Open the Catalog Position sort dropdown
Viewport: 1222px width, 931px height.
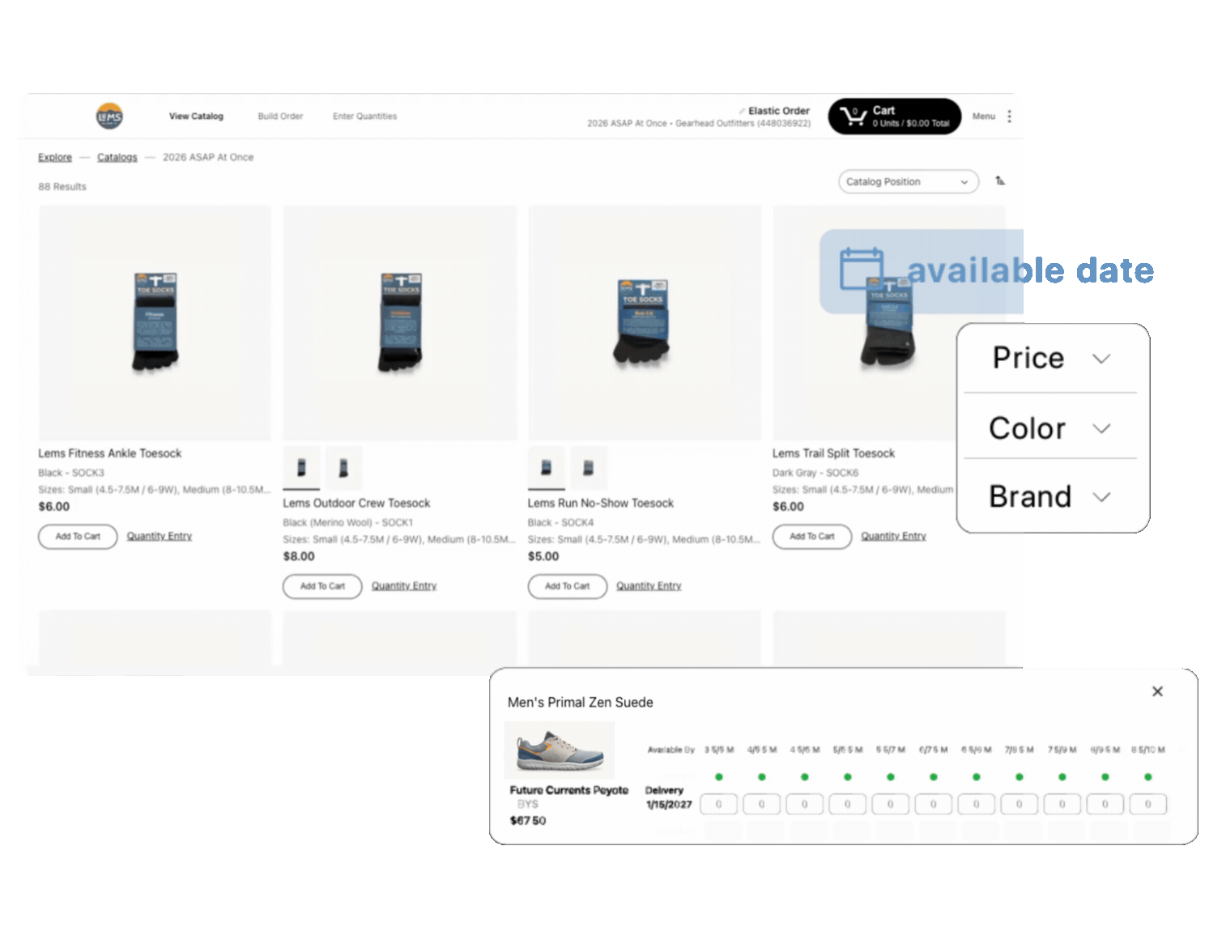908,182
